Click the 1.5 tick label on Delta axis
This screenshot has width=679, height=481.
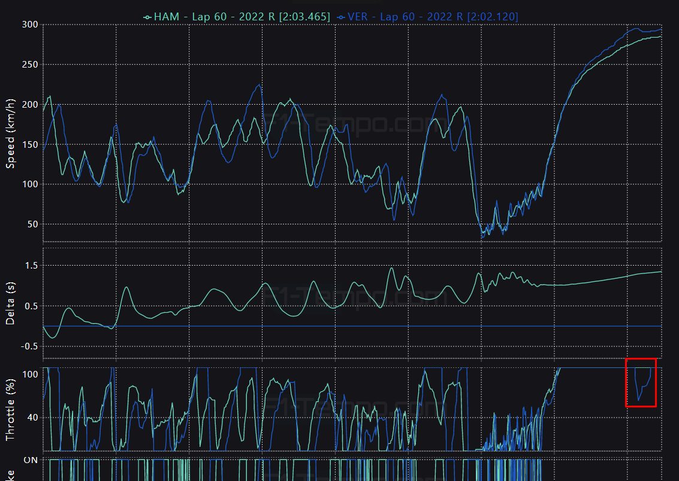click(32, 266)
